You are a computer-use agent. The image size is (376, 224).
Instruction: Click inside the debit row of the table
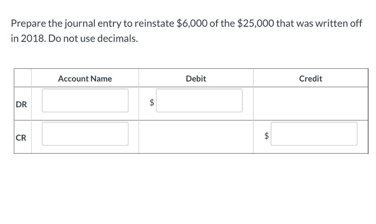click(196, 103)
